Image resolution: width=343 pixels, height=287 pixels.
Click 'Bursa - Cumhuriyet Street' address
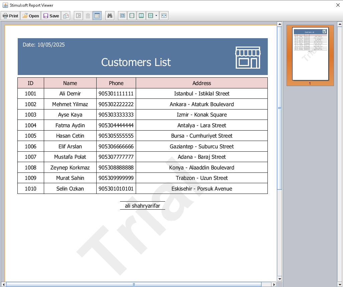click(202, 136)
